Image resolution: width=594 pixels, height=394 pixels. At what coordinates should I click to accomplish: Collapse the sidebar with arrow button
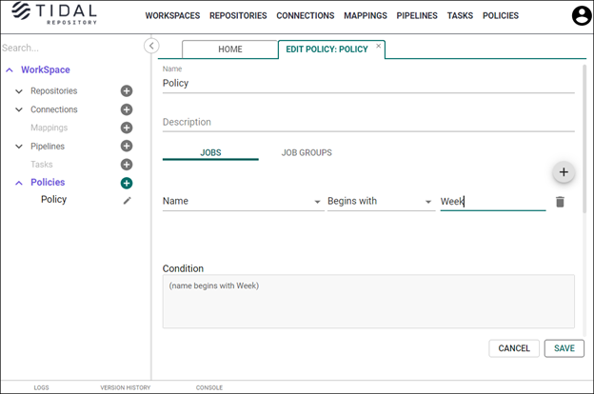151,46
